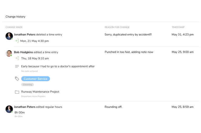Click the doctor's appointment note text
Image resolution: width=201 pixels, height=133 pixels.
[58, 66]
